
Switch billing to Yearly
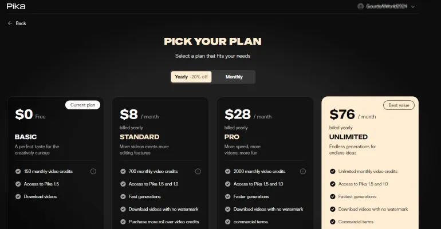click(x=191, y=77)
